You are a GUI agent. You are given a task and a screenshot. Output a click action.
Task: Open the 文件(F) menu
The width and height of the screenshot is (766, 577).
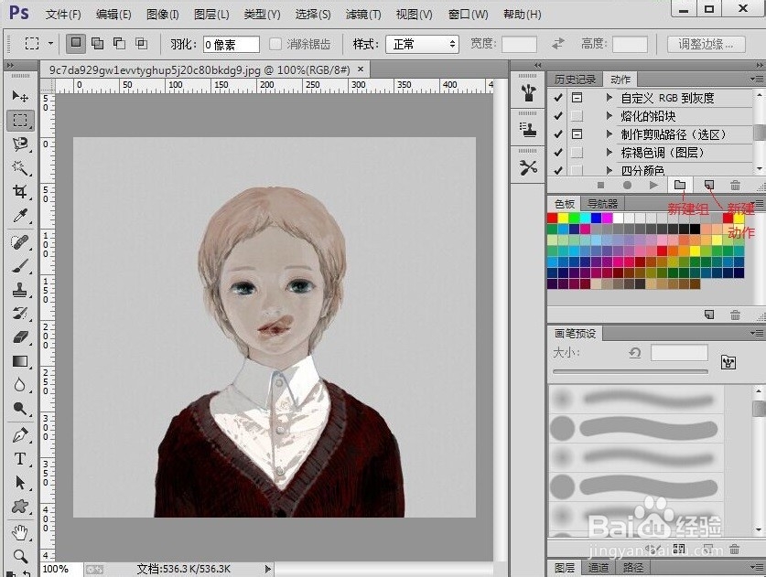click(x=63, y=15)
